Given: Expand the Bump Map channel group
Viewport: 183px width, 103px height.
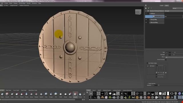Looking at the screenshot, I should pos(150,19).
